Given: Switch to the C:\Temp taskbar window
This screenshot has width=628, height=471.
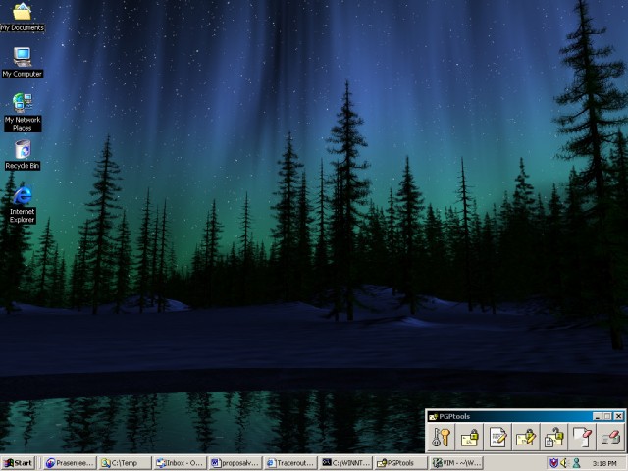Looking at the screenshot, I should 124,463.
